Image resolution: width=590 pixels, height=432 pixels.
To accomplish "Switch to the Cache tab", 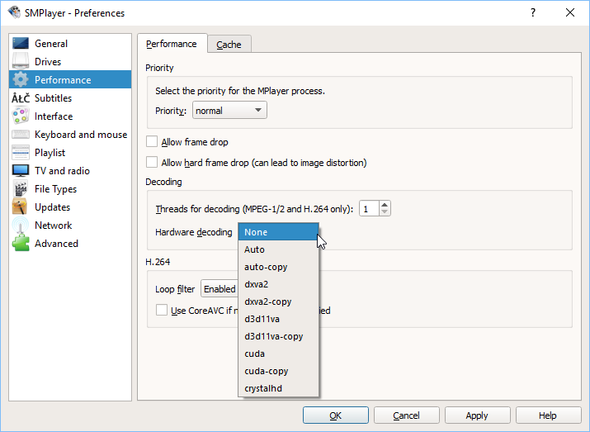I will click(229, 45).
